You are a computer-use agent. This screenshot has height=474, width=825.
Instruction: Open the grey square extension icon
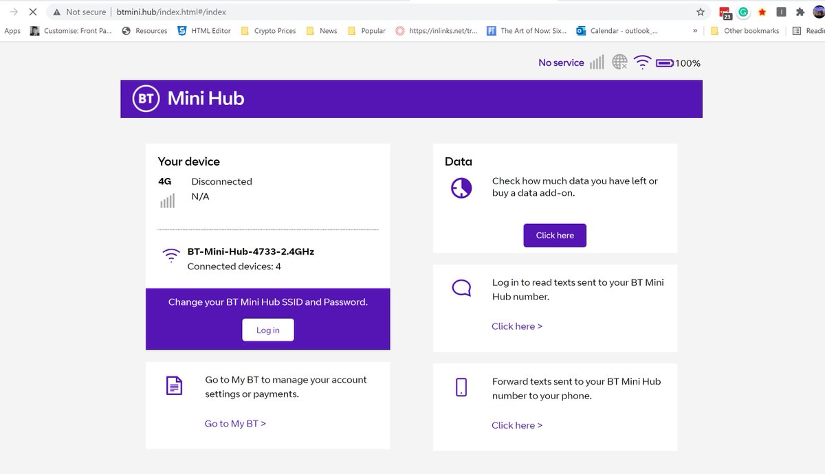click(782, 12)
